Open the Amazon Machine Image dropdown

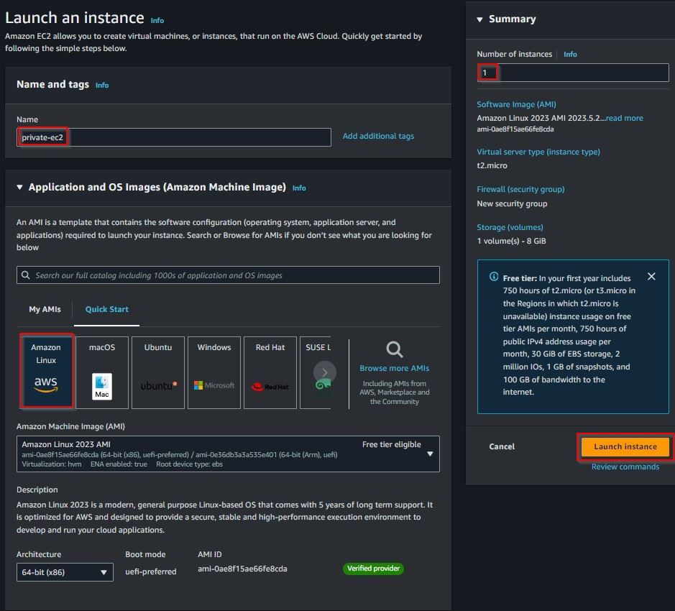(228, 454)
